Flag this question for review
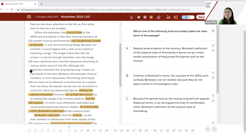246x134 pixels. (x=213, y=31)
